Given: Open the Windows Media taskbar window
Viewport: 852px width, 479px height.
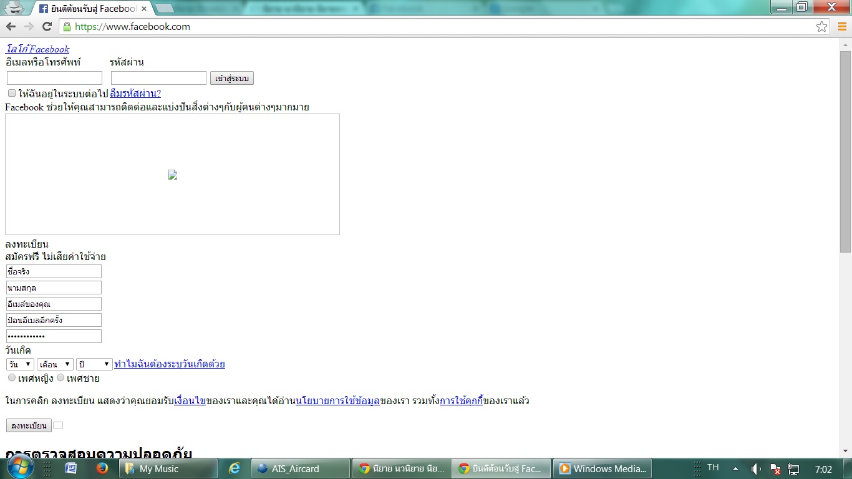Looking at the screenshot, I should (x=603, y=468).
